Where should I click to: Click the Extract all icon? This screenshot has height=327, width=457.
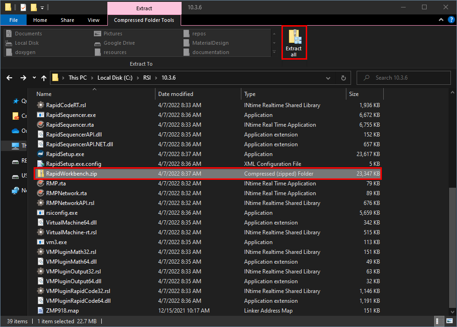[294, 42]
